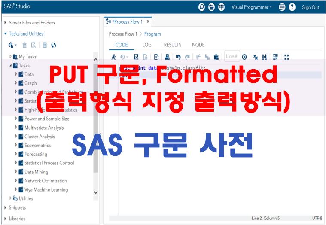Select the Power and Sample Size folder
Screen dimensions: 326x225
[x=47, y=119]
